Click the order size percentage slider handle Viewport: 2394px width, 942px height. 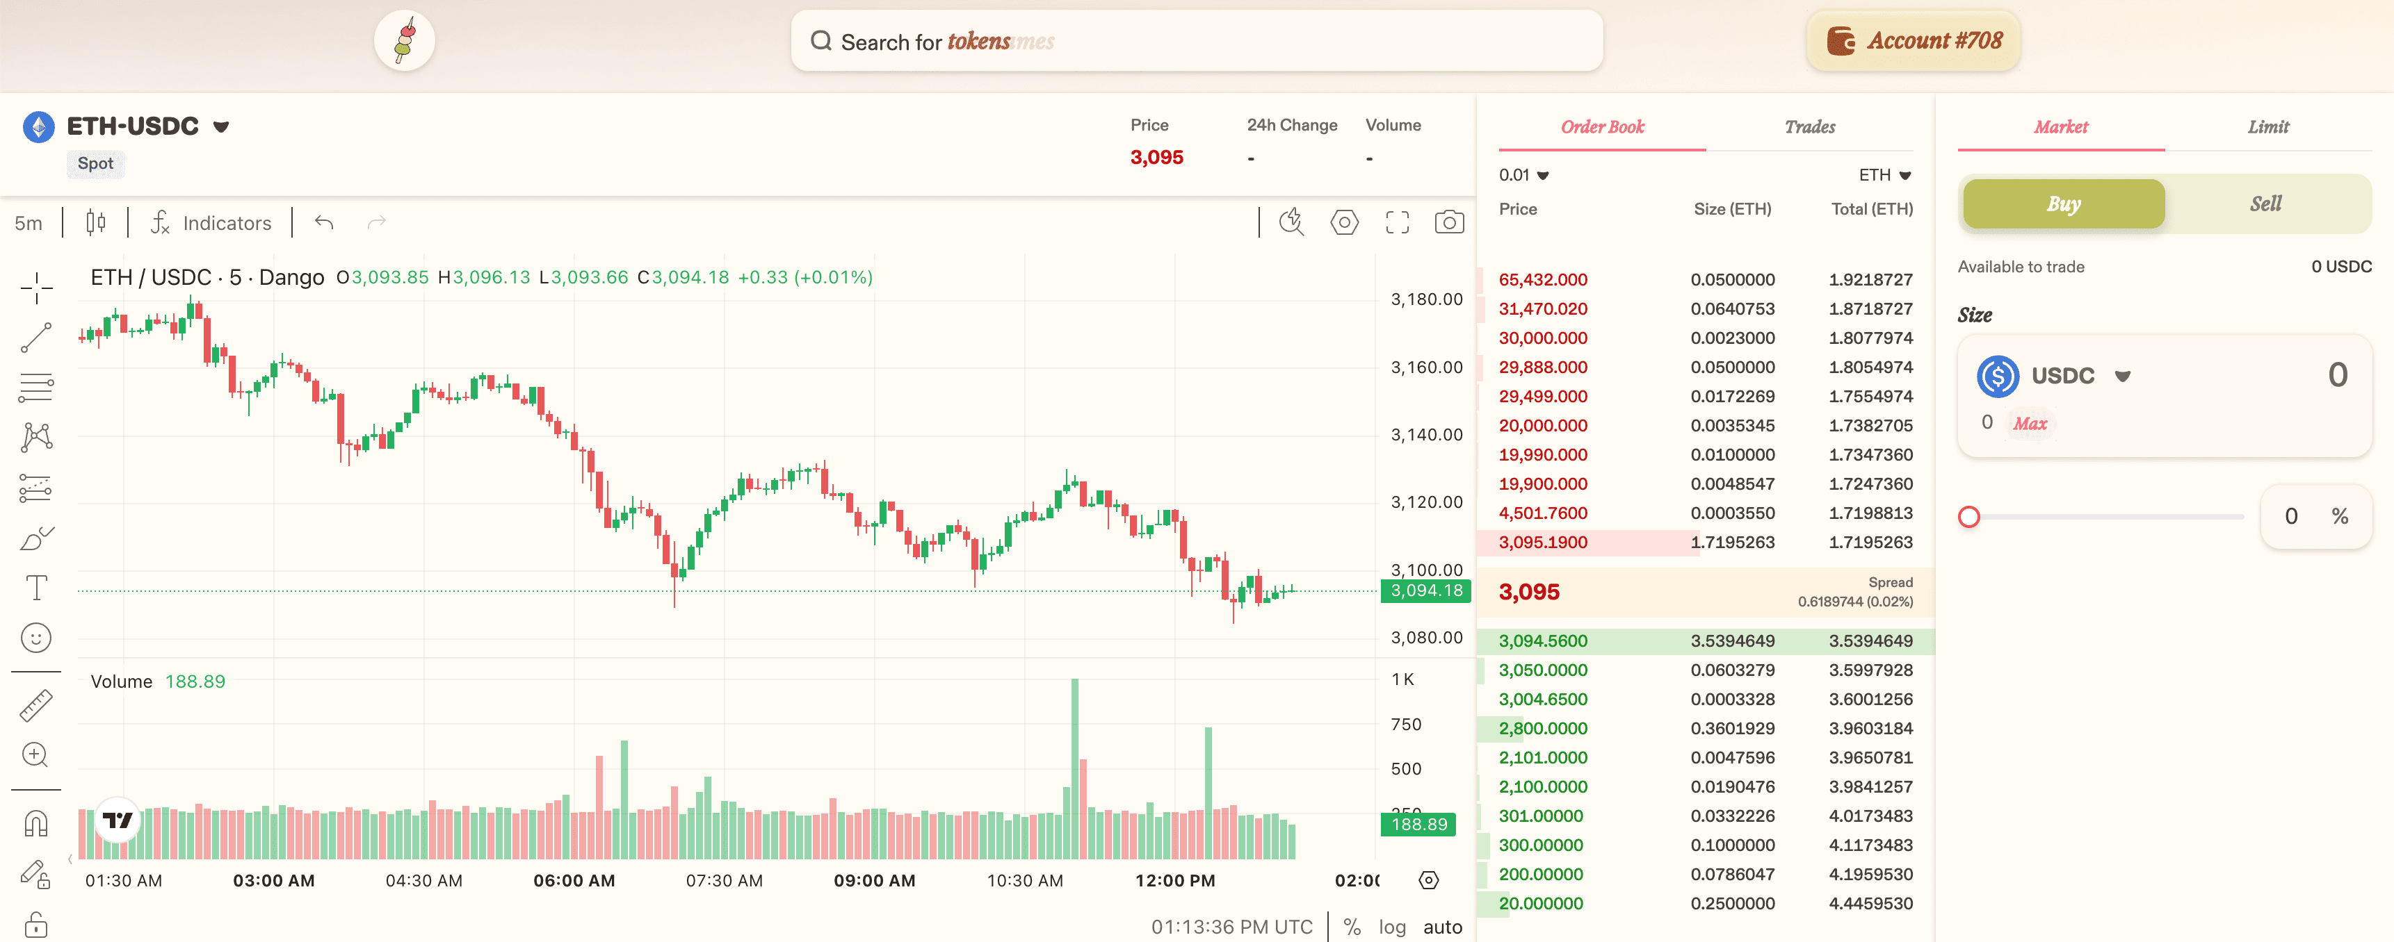(1968, 517)
